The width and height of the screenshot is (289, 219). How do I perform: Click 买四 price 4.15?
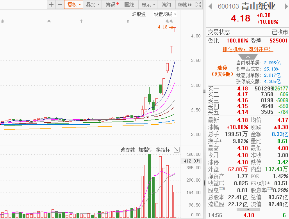point(243,106)
